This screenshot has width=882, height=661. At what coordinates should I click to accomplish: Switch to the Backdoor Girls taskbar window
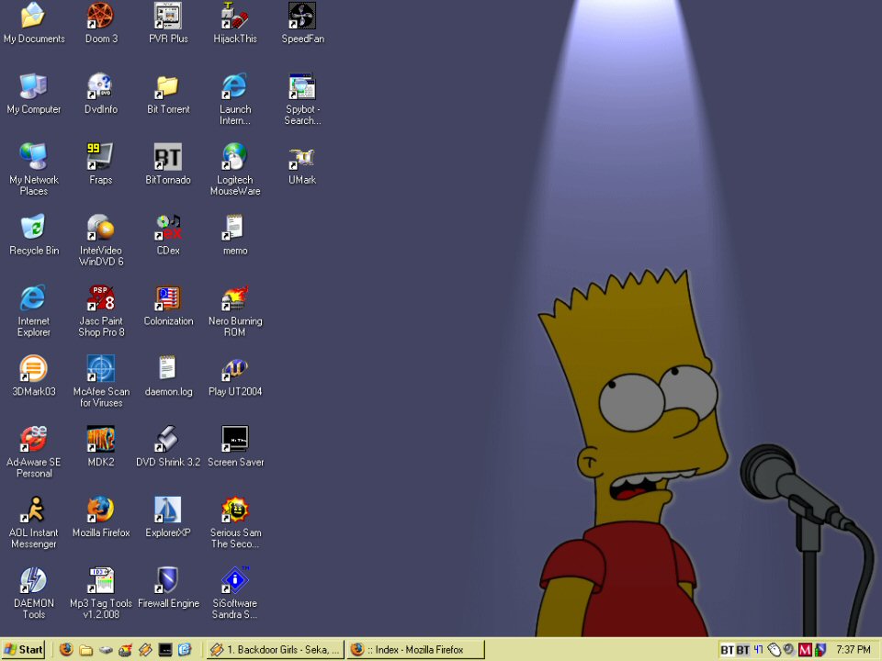(276, 650)
